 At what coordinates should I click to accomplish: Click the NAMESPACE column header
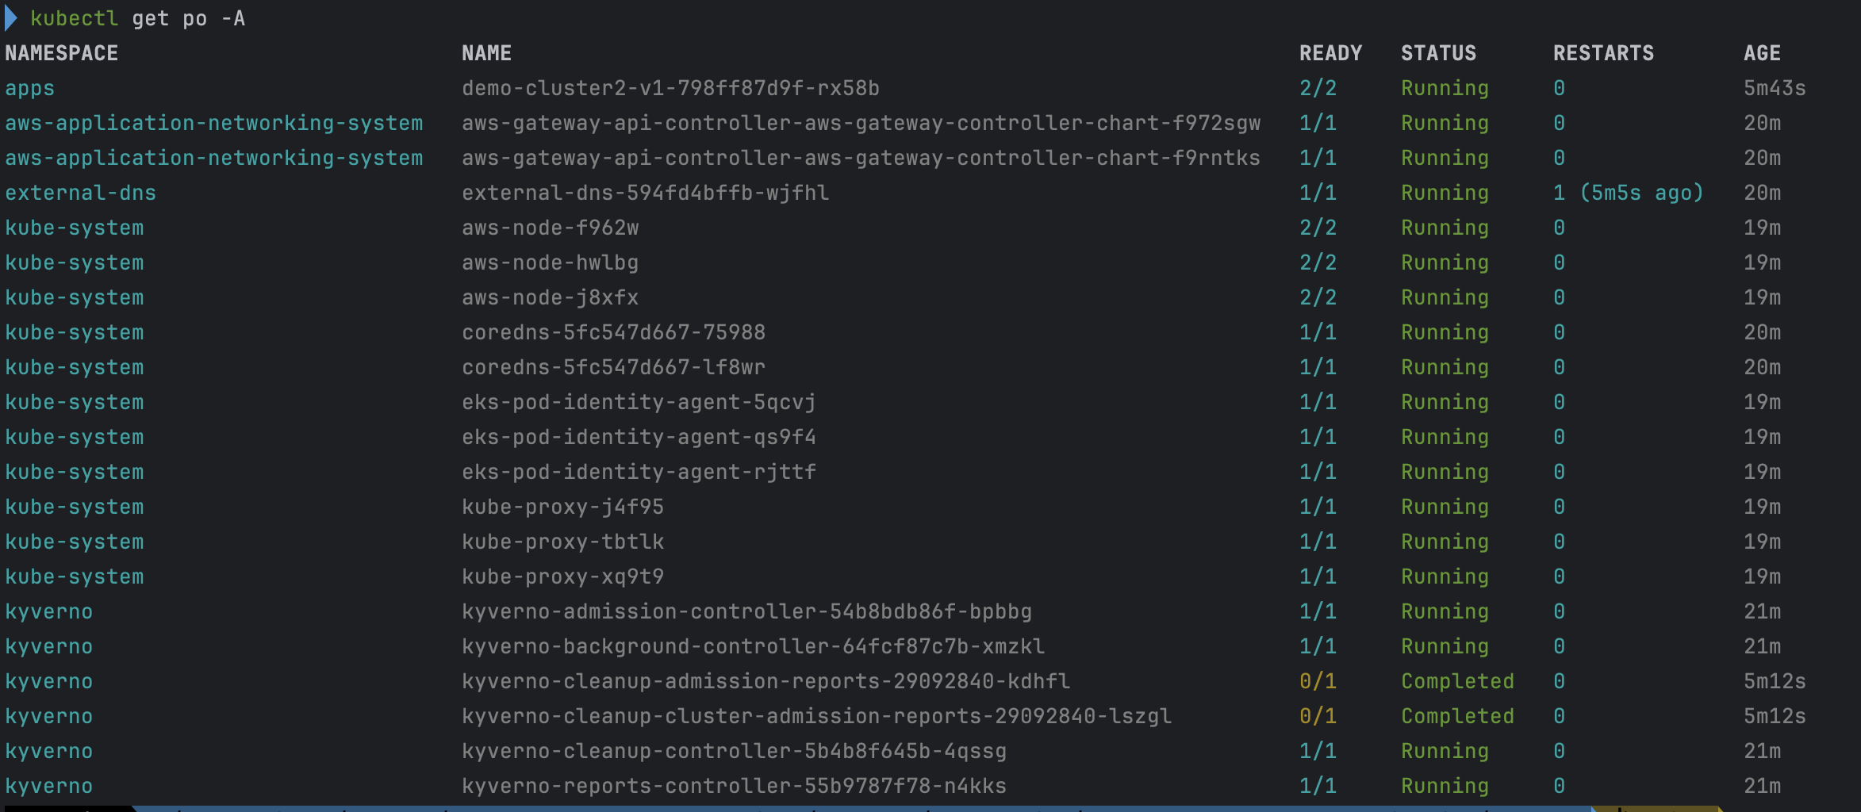tap(62, 53)
